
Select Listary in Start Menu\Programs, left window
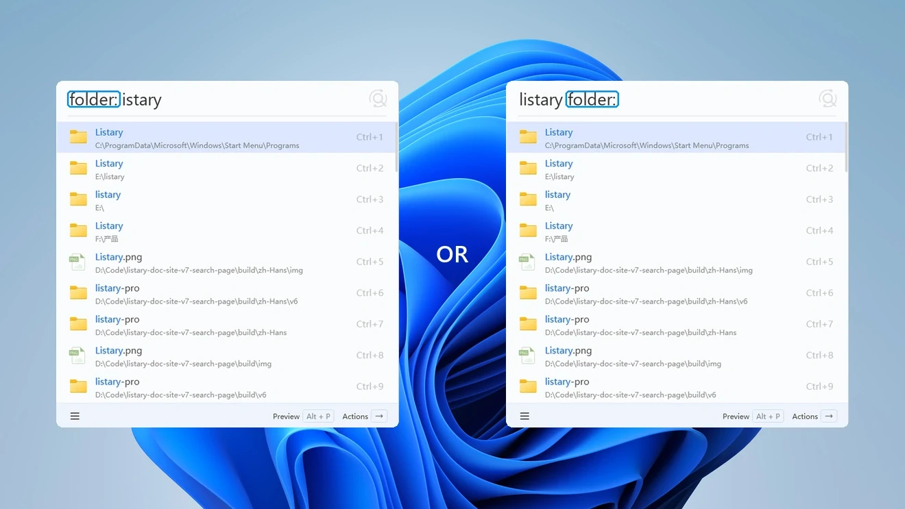point(226,137)
